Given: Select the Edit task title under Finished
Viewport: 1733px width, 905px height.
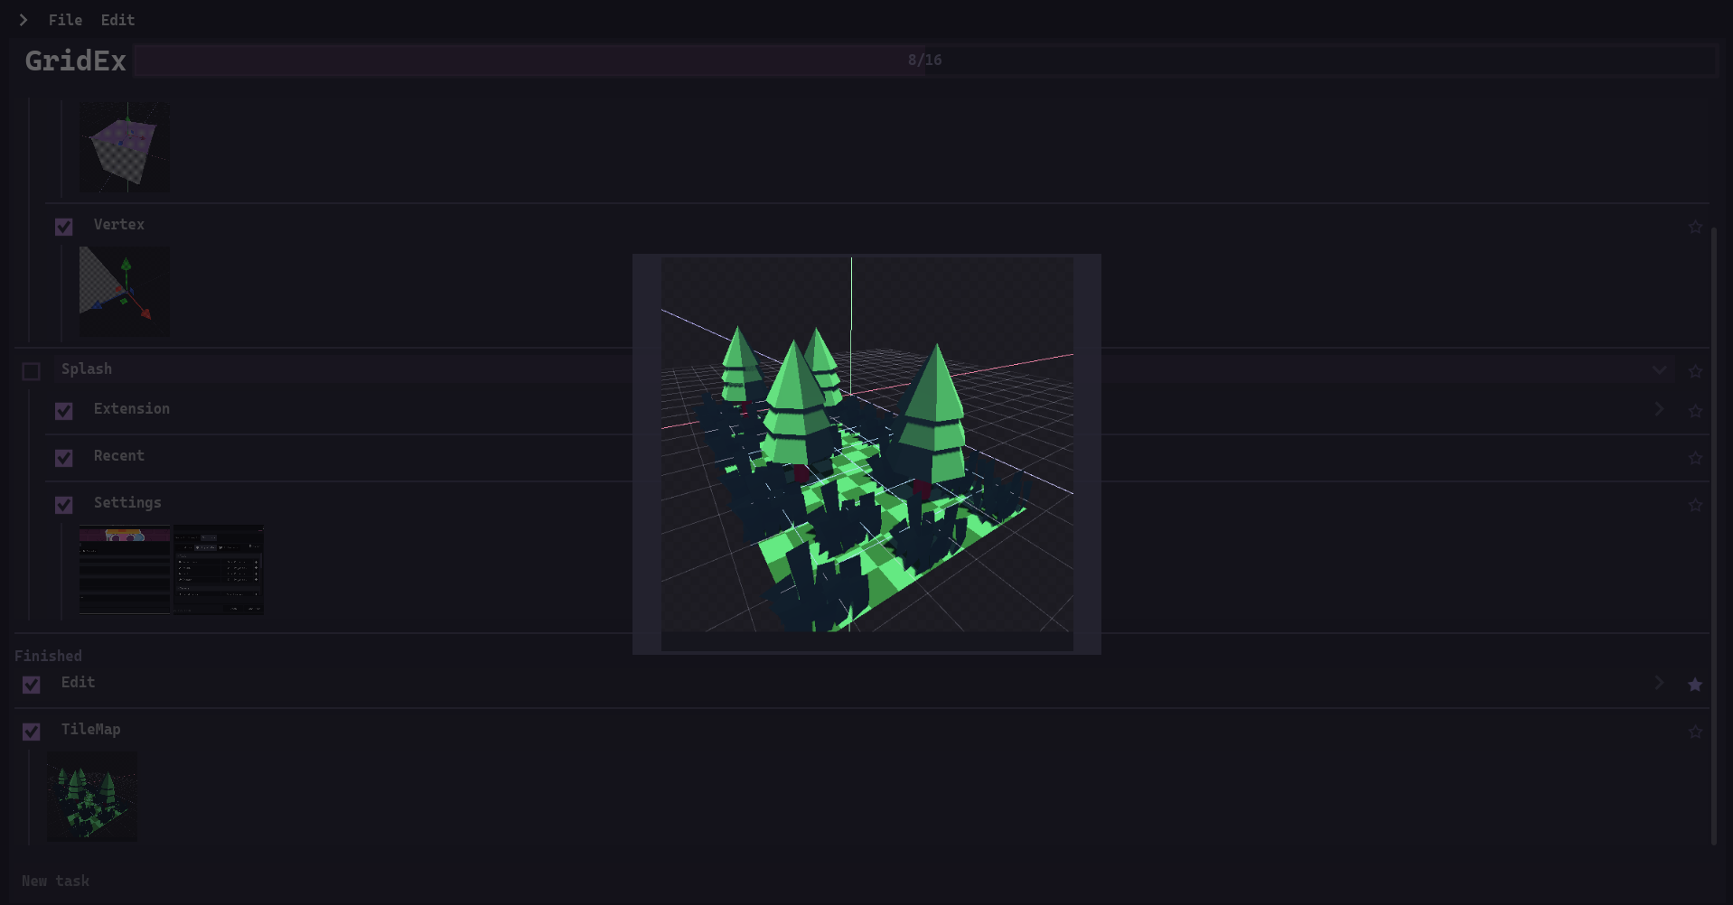Looking at the screenshot, I should 78,682.
